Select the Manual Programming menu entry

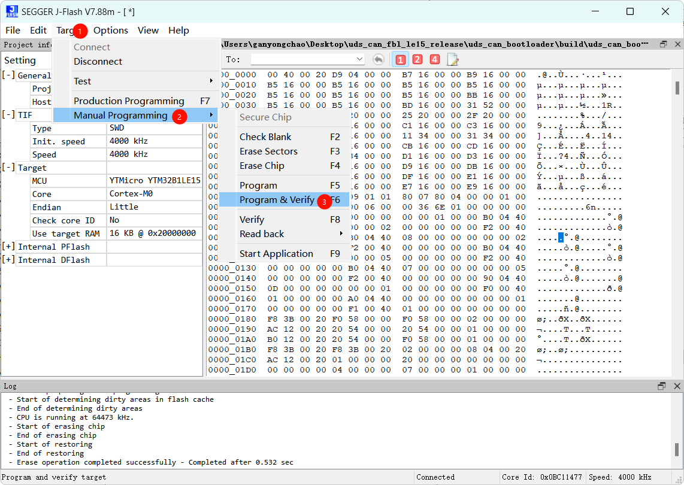[x=136, y=116]
